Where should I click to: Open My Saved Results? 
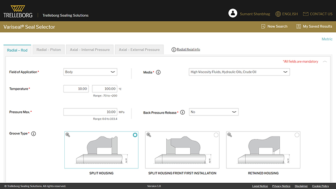(x=314, y=26)
